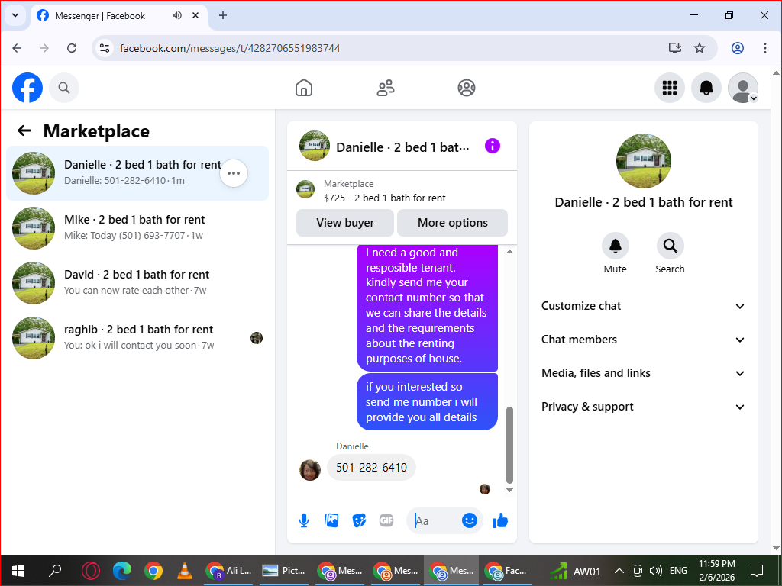Open the purple conversation information icon

coord(493,146)
